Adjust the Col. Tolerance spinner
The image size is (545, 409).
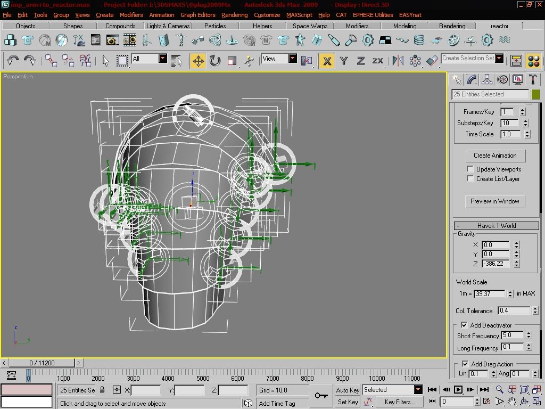(x=535, y=310)
